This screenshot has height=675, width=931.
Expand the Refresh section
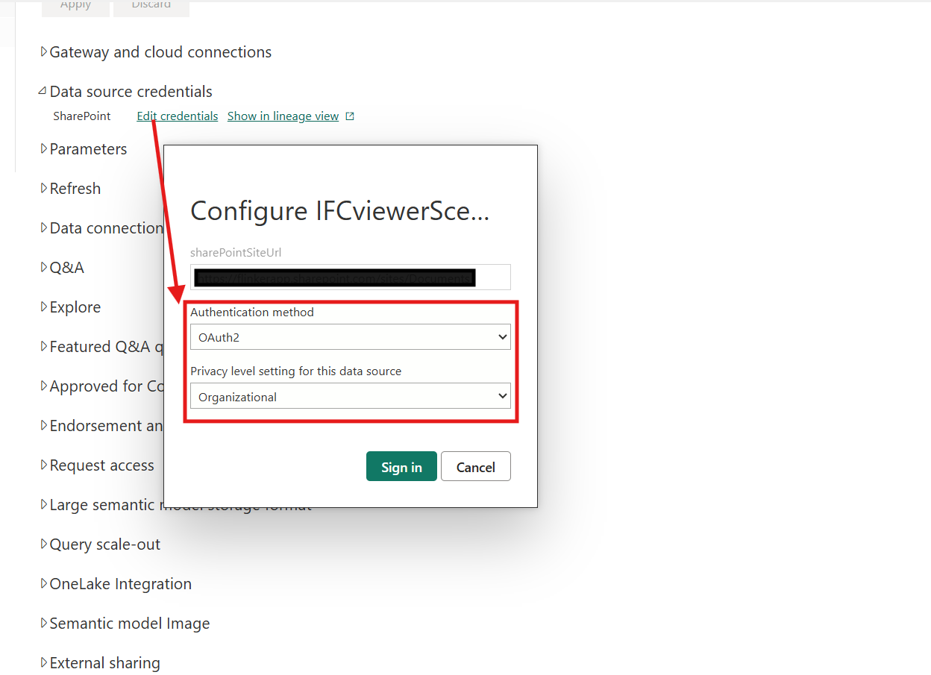tap(71, 189)
